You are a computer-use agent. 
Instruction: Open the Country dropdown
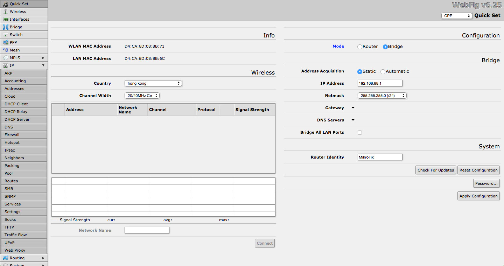click(x=153, y=83)
